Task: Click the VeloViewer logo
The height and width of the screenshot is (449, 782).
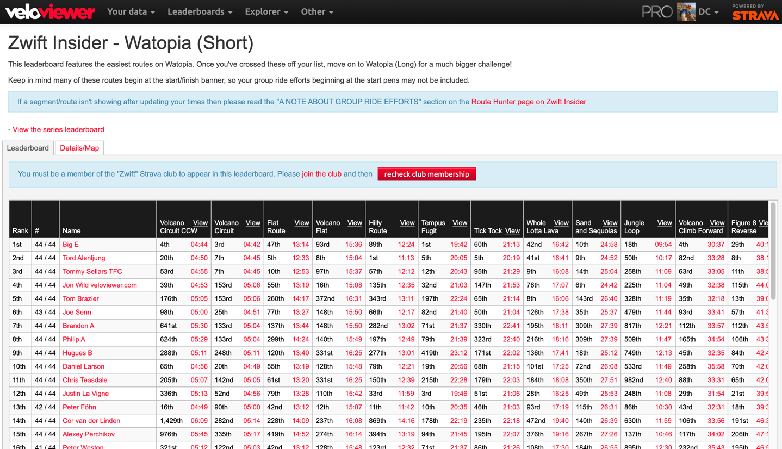Action: click(50, 12)
